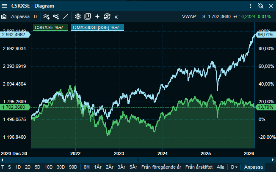
Task: Click the Från årskiftet range button
Action: coord(200,167)
